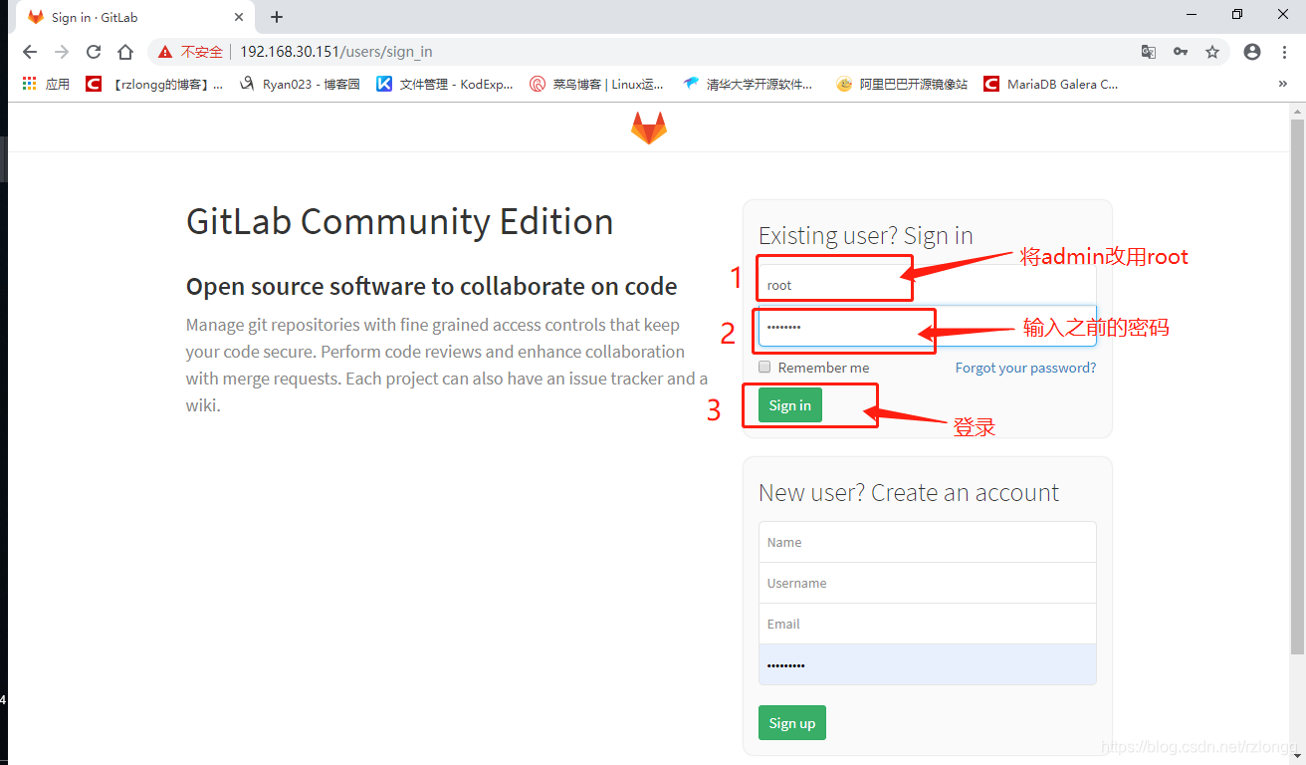Reload the page with refresh icon
The height and width of the screenshot is (765, 1306).
pyautogui.click(x=94, y=52)
